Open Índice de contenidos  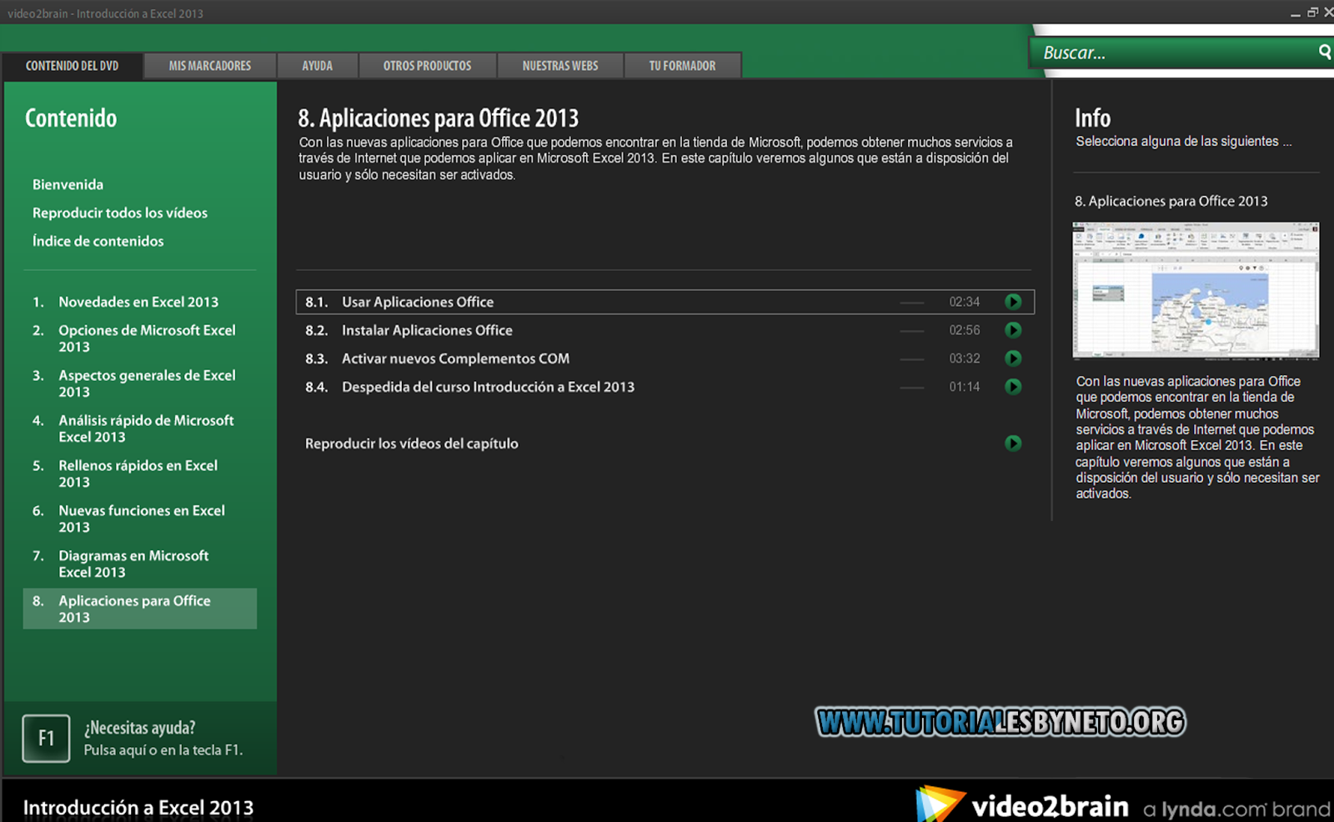[98, 241]
